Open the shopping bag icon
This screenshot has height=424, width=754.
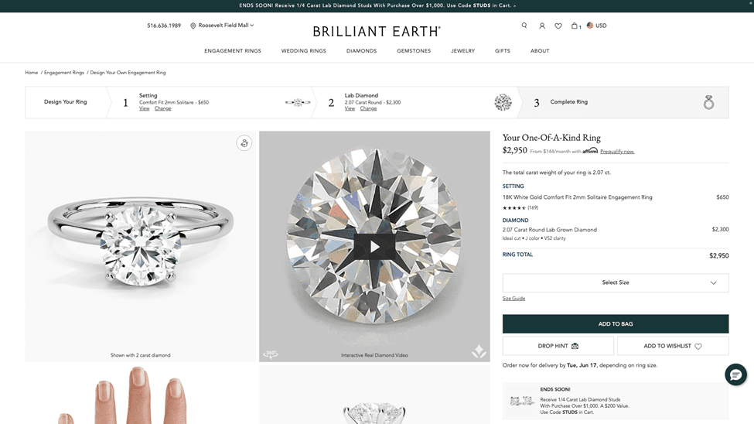(575, 26)
